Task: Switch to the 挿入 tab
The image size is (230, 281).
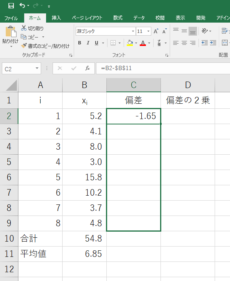Action: [x=56, y=18]
